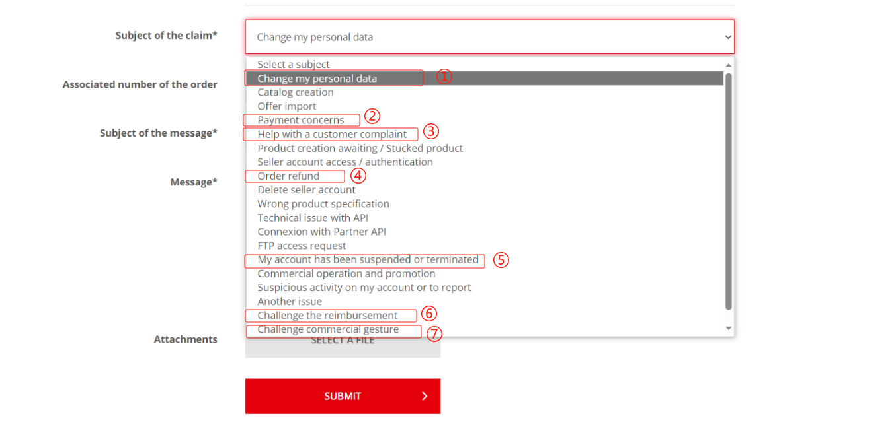Pick 'Product creation awaiting / Stucked product'

click(x=360, y=148)
